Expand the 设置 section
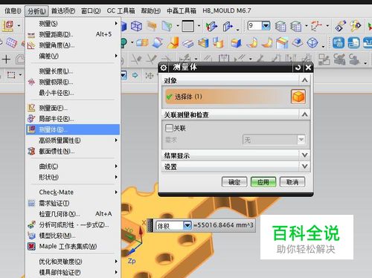This screenshot has height=278, width=372. tap(236, 167)
